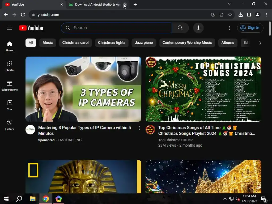This screenshot has width=272, height=204.
Task: Open Mastering 3 Popular Types video title
Action: (x=84, y=130)
